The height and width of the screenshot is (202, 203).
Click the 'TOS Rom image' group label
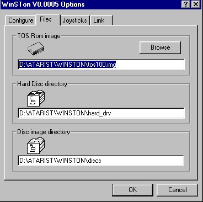[x=39, y=36]
